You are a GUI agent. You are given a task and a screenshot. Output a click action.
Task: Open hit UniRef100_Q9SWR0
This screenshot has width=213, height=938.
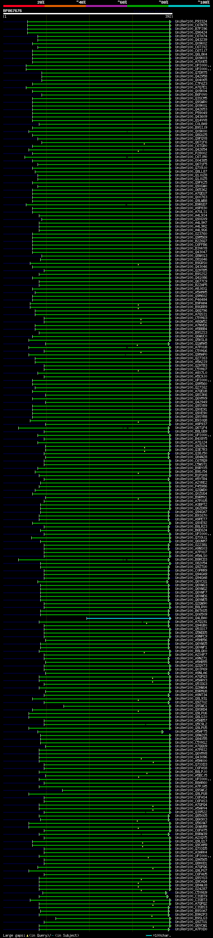191,102
